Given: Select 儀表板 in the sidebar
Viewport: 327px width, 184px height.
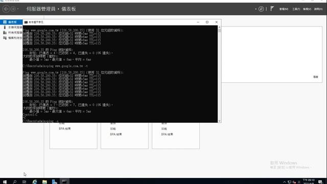Looking at the screenshot, I should pyautogui.click(x=11, y=22).
